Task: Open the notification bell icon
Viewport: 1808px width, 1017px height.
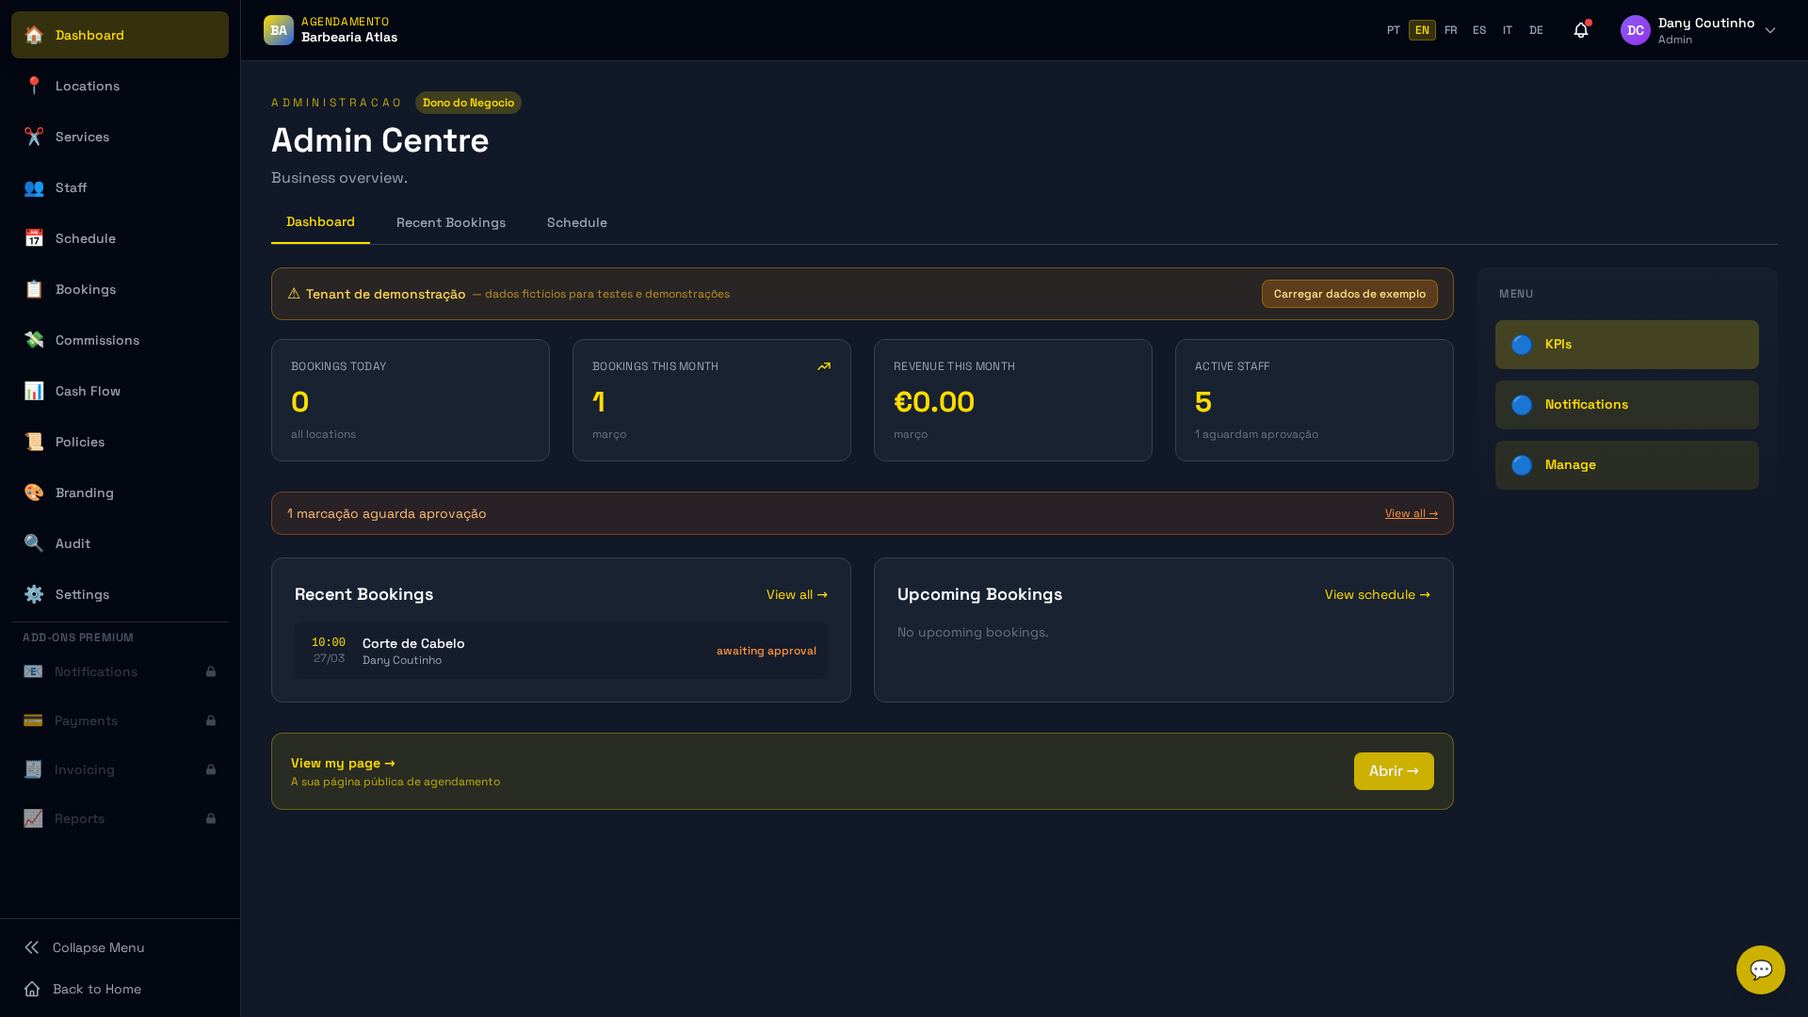Action: [x=1579, y=30]
